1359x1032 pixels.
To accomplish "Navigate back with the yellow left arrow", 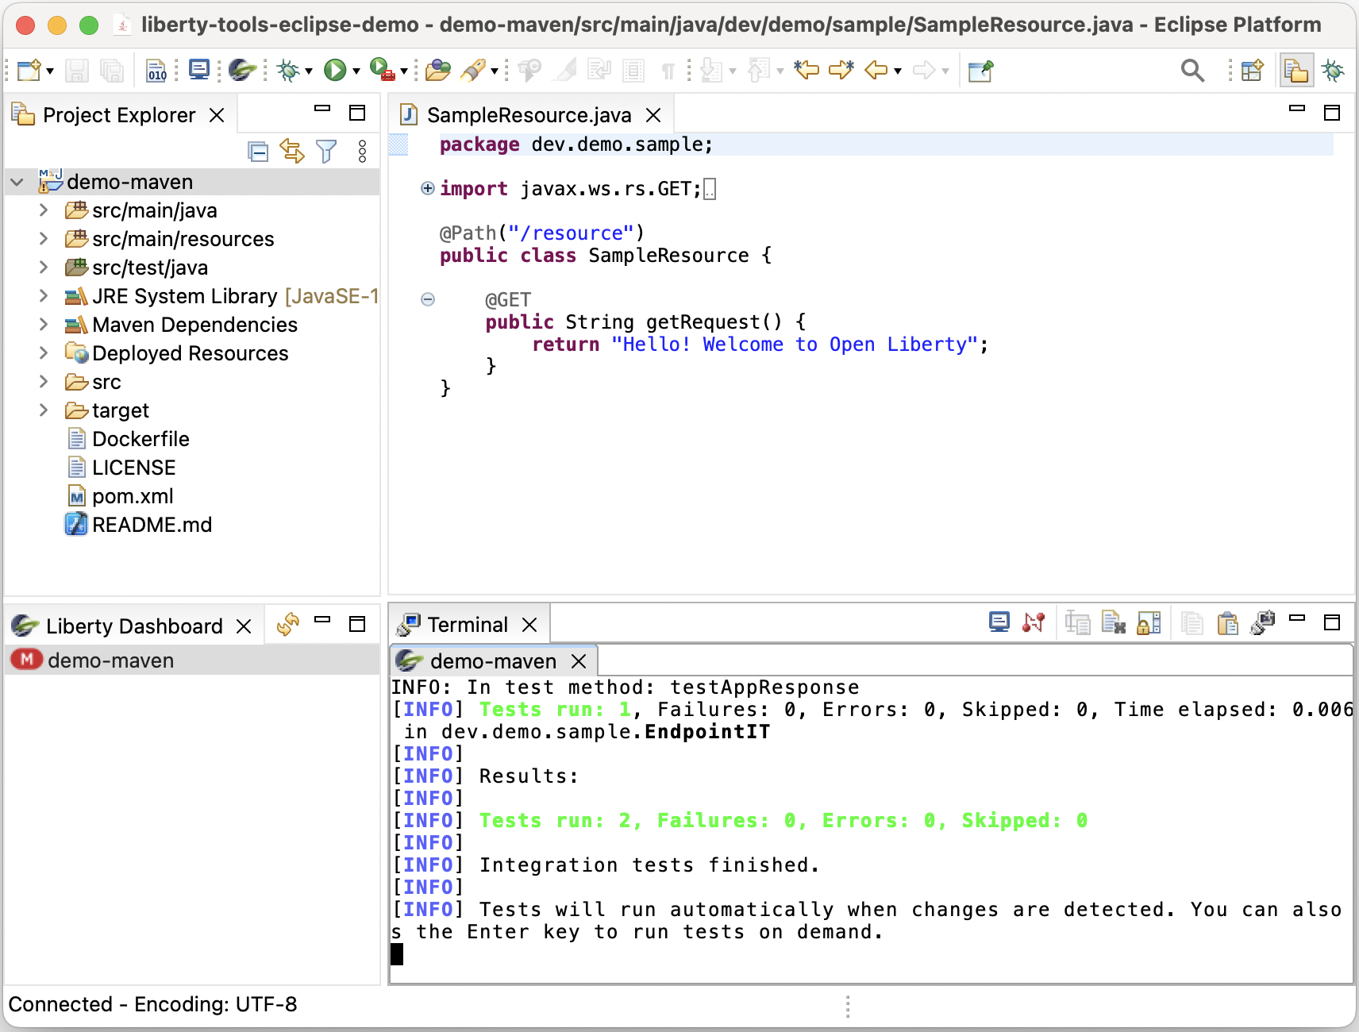I will pos(876,71).
